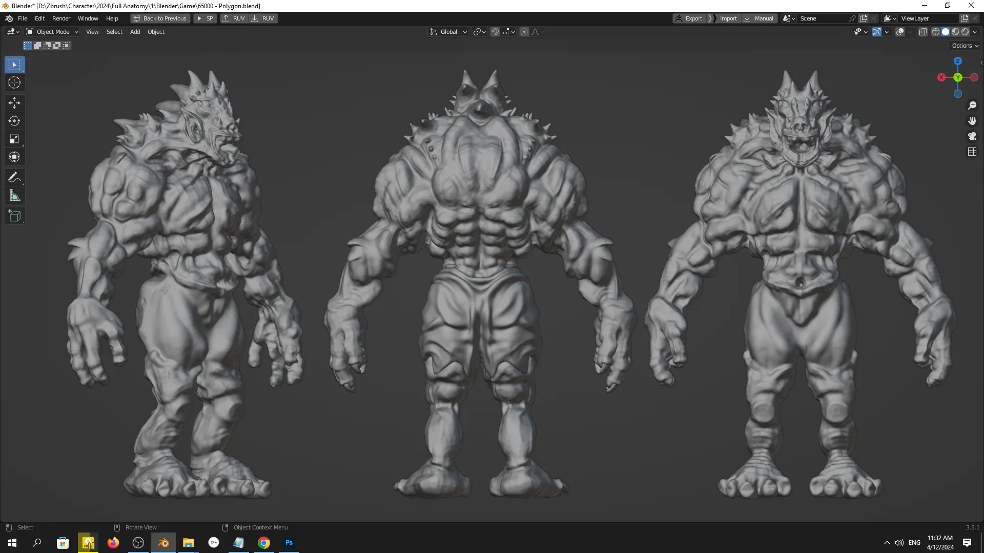This screenshot has width=984, height=553.
Task: Switch to wireframe shading
Action: [x=936, y=32]
